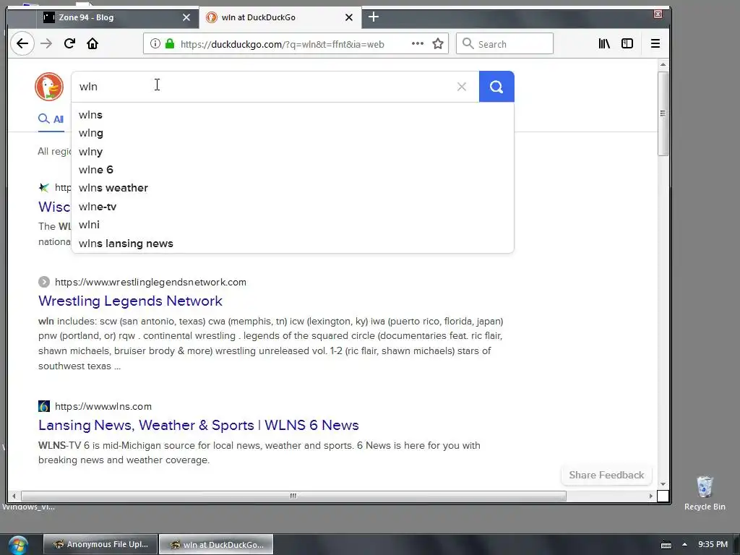
Task: Click the WLNS 6 site favicon
Action: (x=44, y=406)
